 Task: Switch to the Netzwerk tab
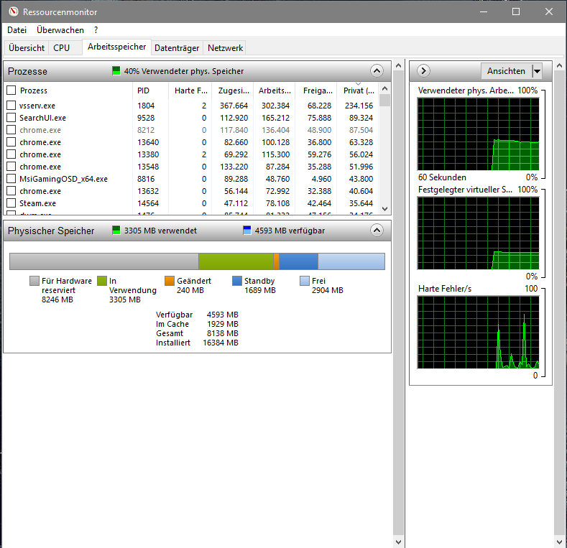225,47
